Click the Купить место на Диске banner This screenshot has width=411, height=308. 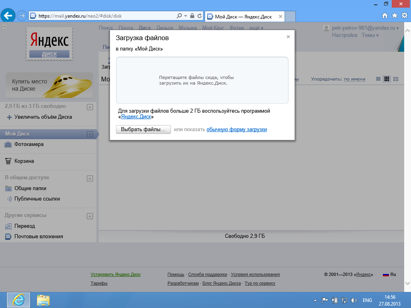point(49,85)
